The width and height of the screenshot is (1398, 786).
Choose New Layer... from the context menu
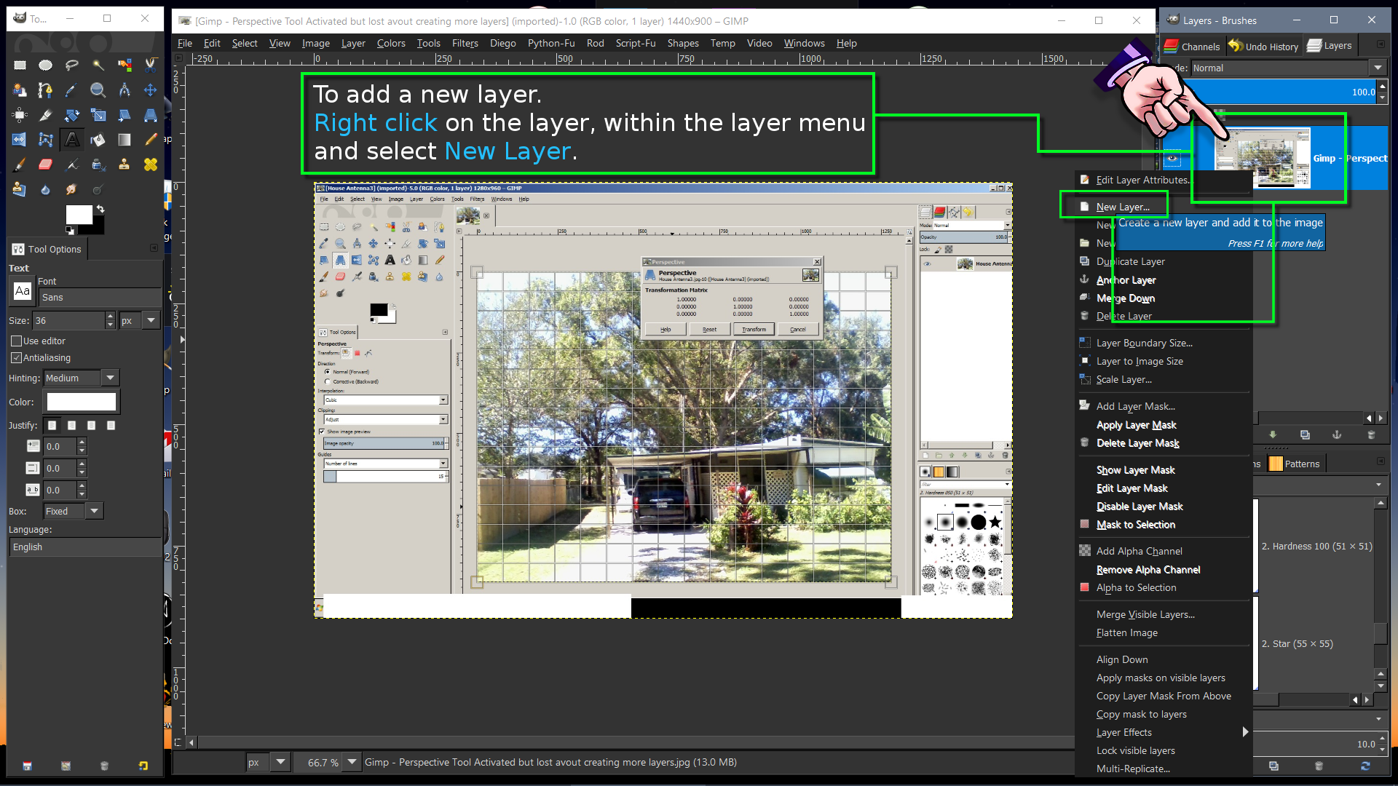click(1123, 207)
